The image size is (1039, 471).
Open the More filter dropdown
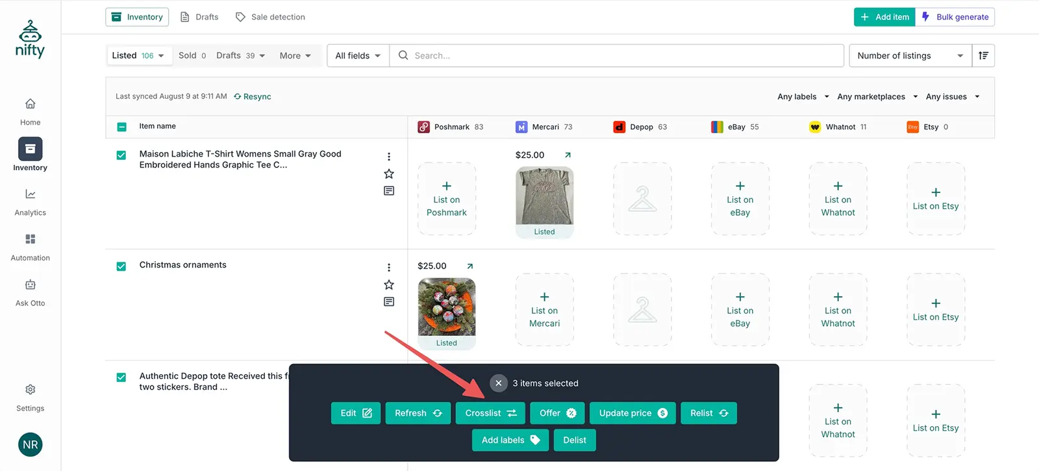click(x=295, y=56)
